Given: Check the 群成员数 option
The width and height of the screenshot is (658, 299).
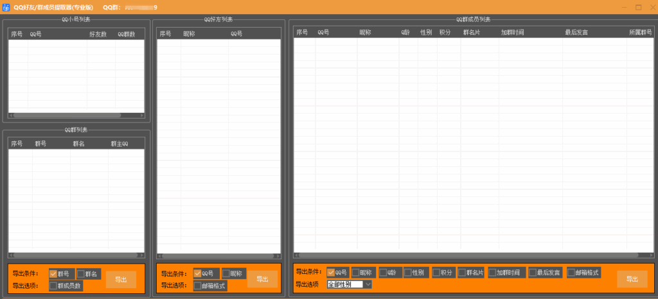Looking at the screenshot, I should [53, 286].
